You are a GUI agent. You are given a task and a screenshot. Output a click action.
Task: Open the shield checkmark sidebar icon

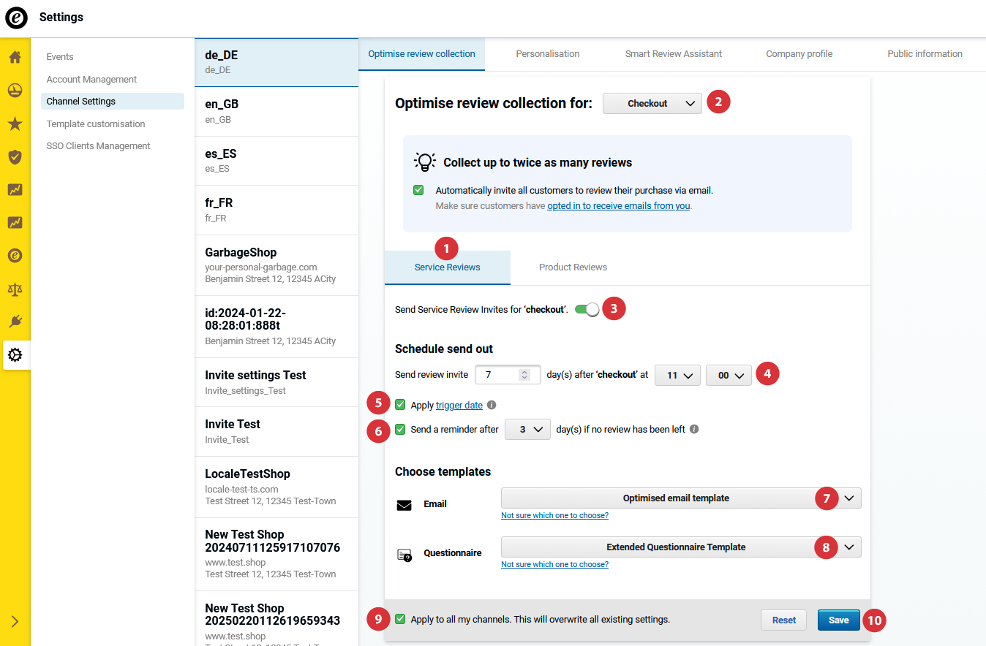[15, 156]
